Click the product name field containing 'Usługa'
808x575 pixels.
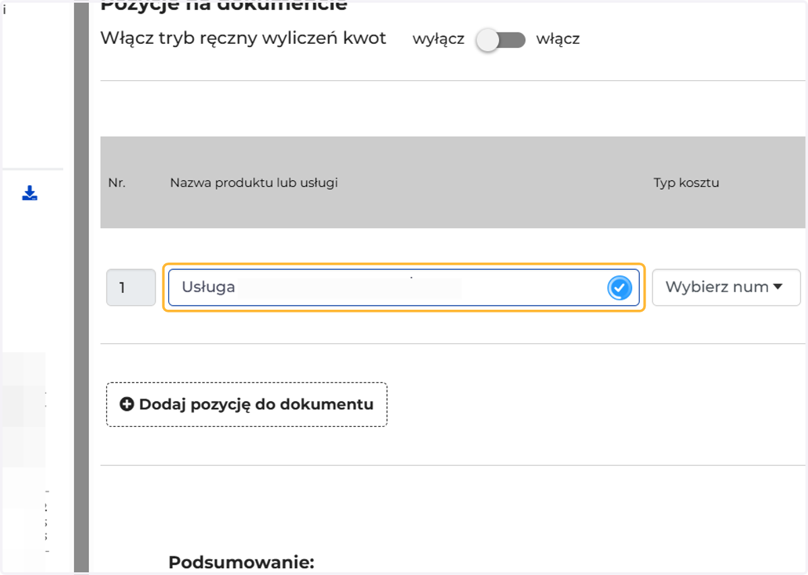pyautogui.click(x=403, y=287)
